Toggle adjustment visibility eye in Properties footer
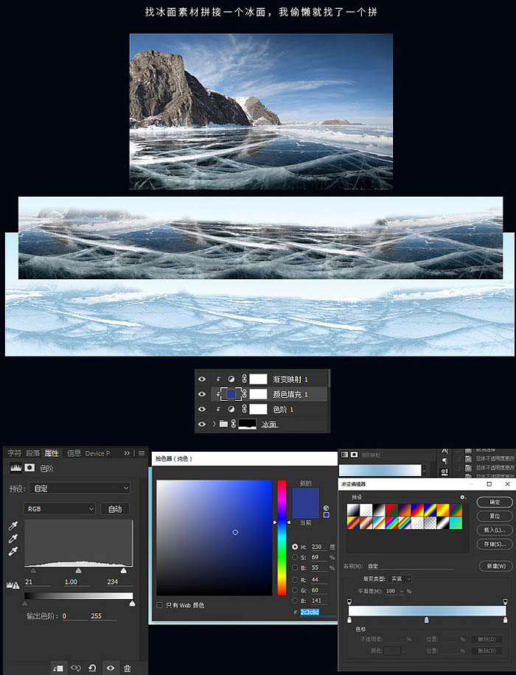Viewport: 516px width, 675px height. point(111,668)
